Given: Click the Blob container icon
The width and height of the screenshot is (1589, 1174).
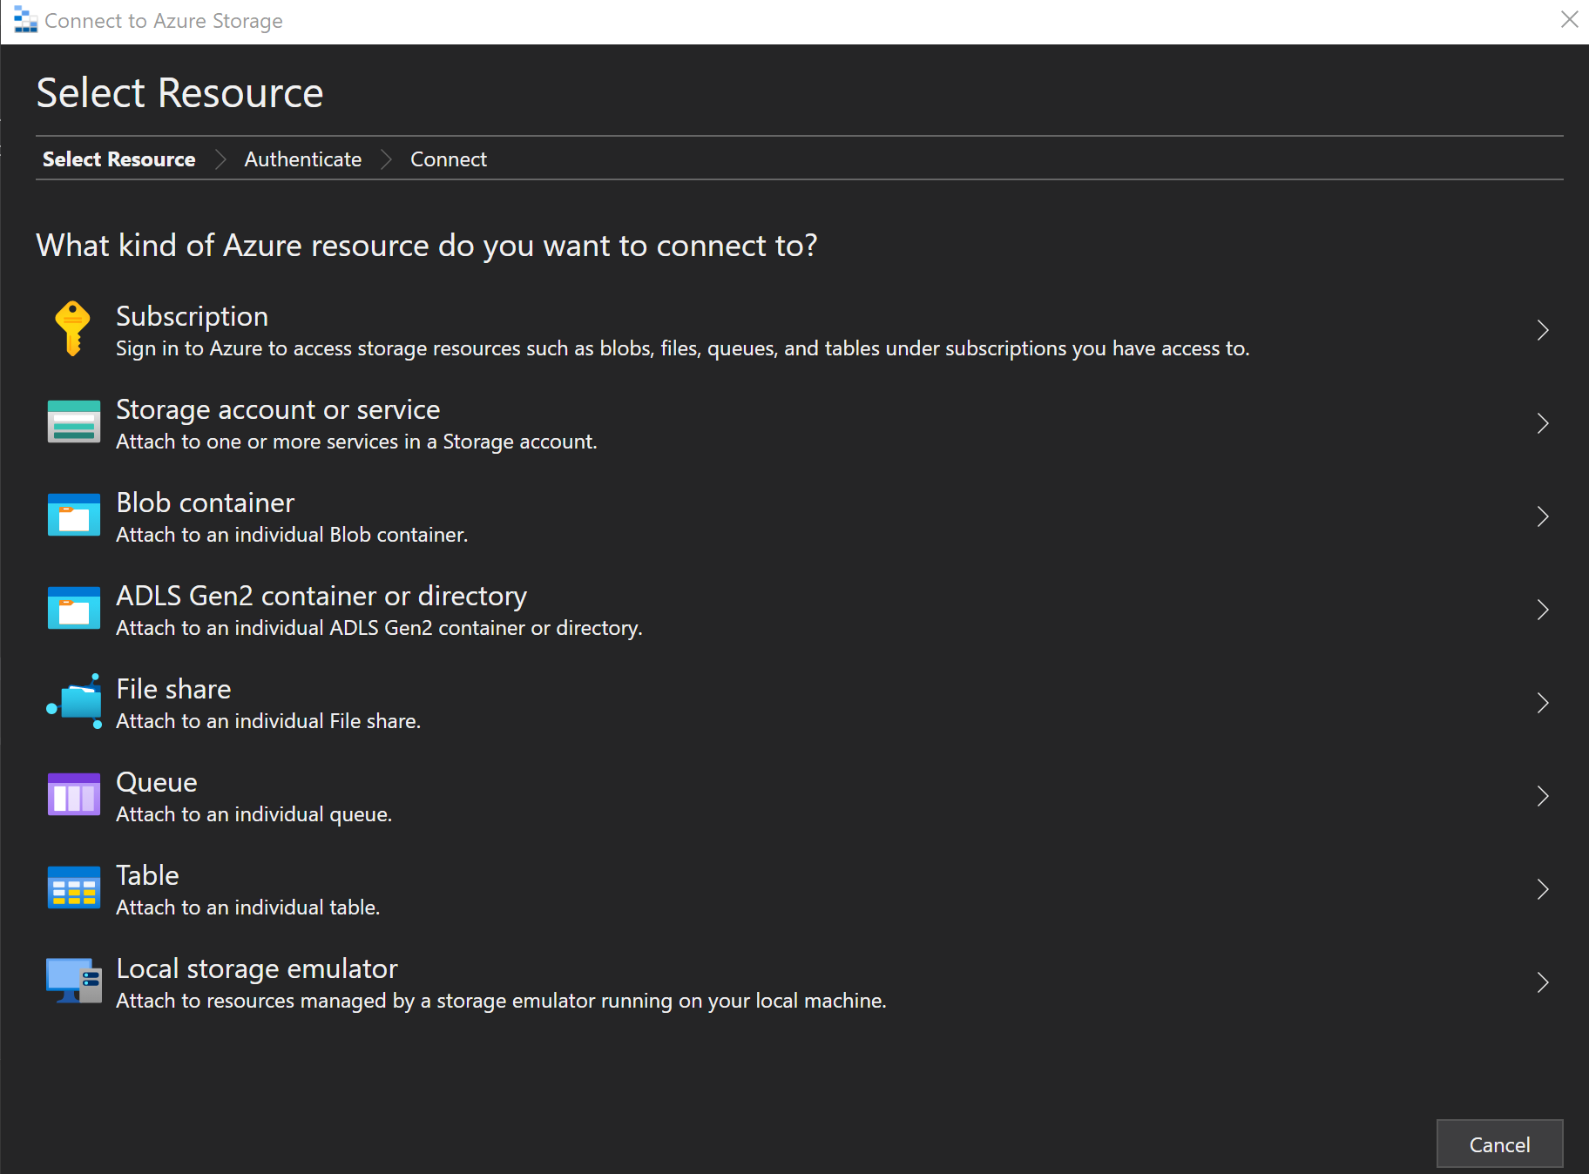Looking at the screenshot, I should pos(73,516).
